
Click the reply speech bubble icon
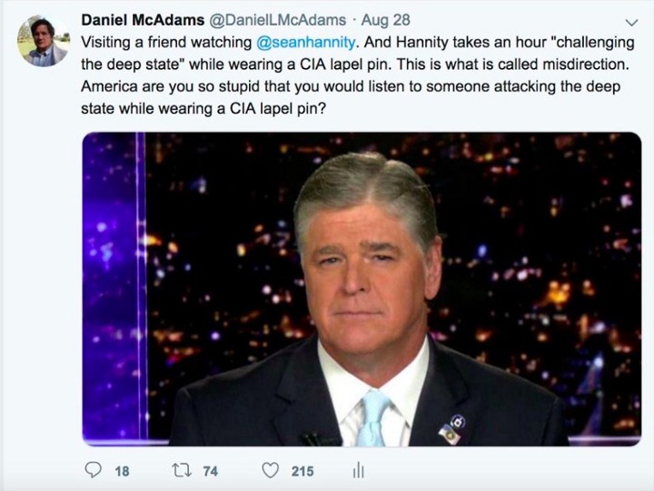(x=93, y=470)
